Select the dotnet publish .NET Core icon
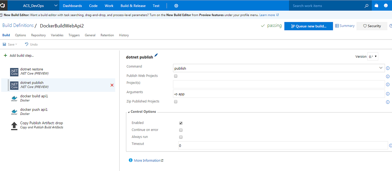Image resolution: width=392 pixels, height=171 pixels. (x=14, y=85)
